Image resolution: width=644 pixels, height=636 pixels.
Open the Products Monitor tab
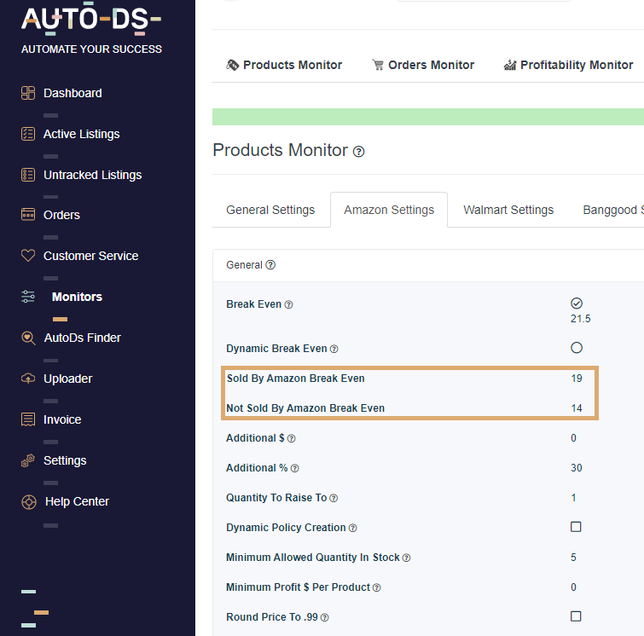click(284, 65)
